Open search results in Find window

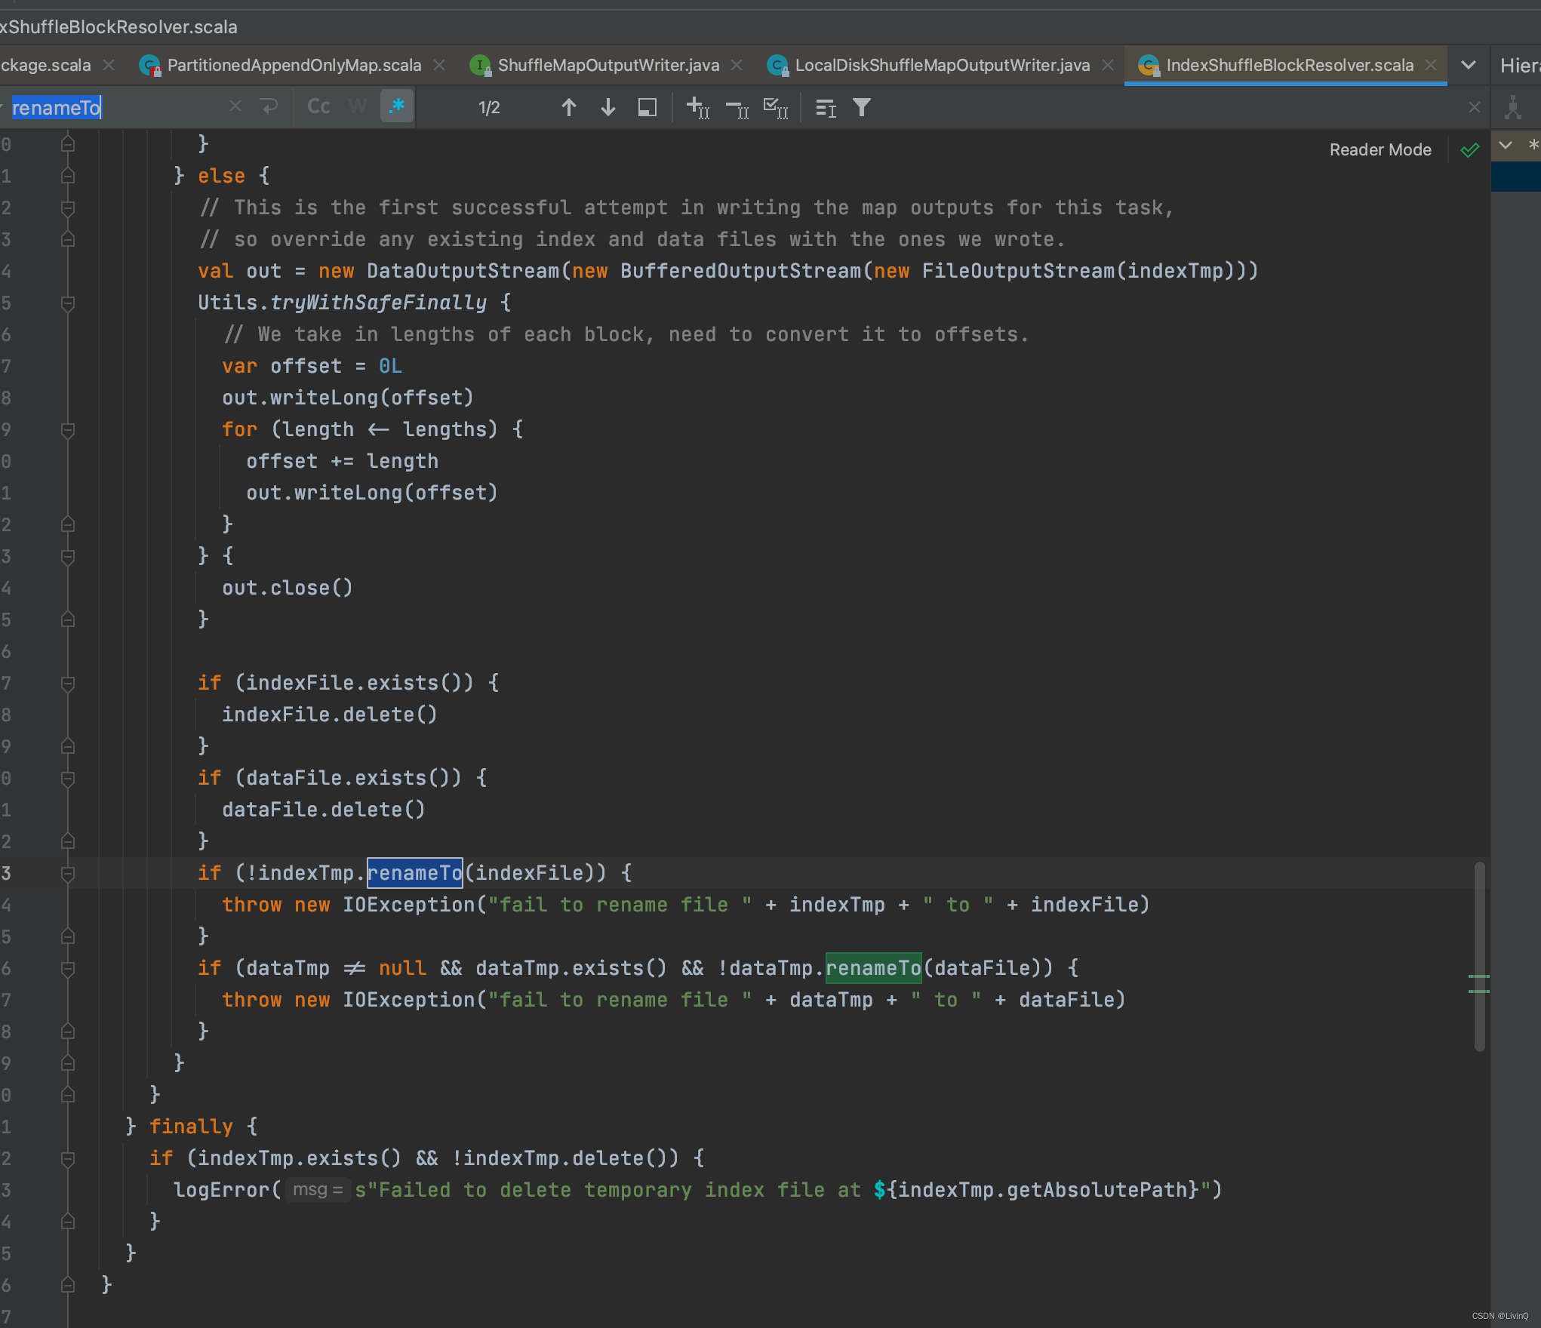coord(647,108)
